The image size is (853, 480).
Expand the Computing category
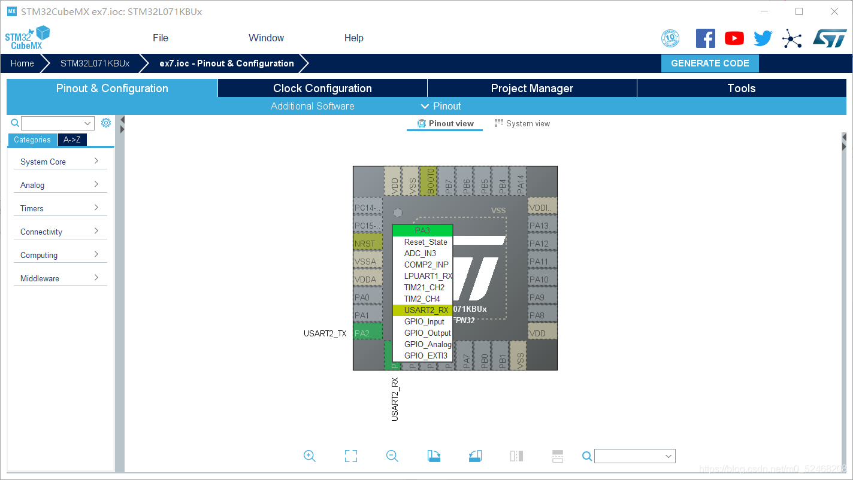coord(60,255)
